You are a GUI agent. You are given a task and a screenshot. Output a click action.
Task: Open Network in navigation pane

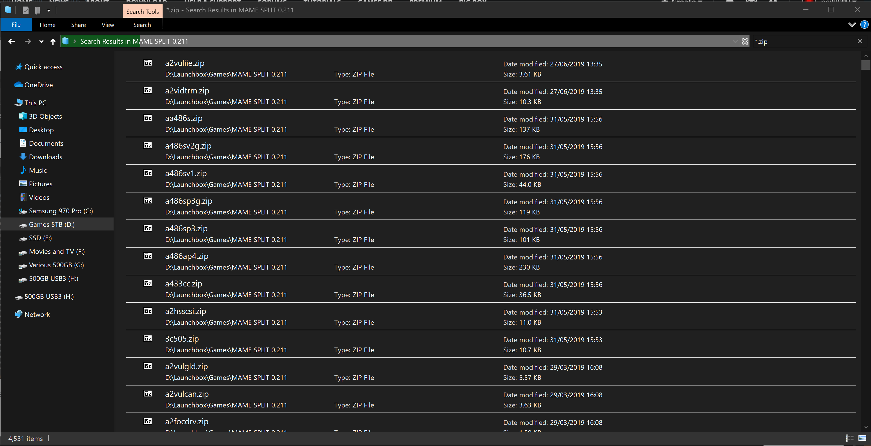pos(37,314)
